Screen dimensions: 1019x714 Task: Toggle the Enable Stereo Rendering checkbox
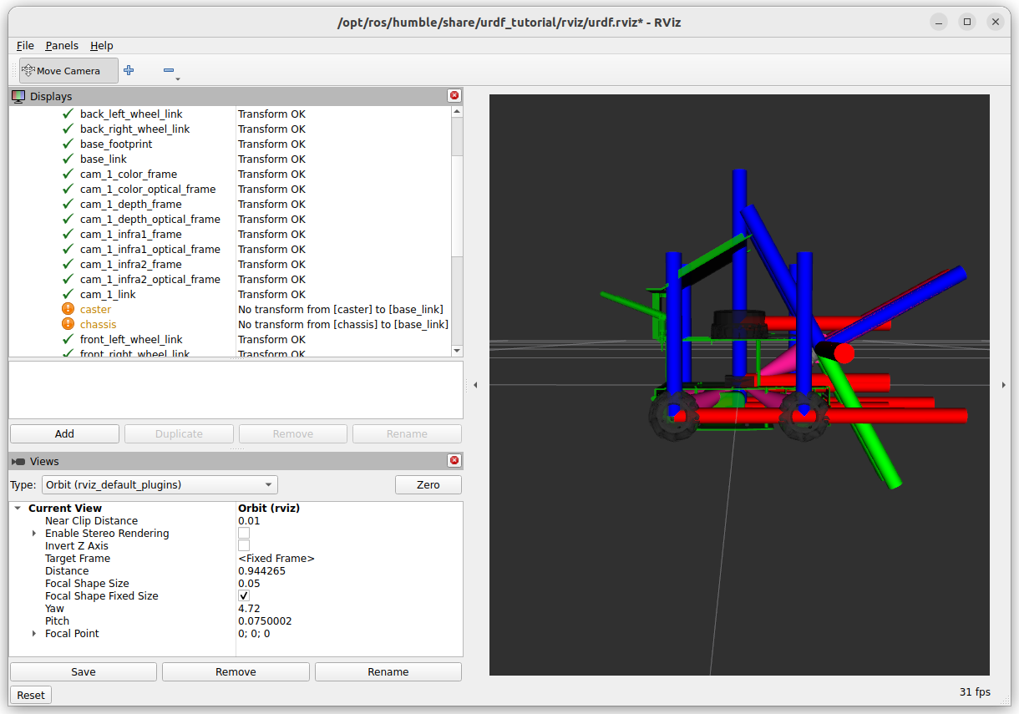point(244,534)
